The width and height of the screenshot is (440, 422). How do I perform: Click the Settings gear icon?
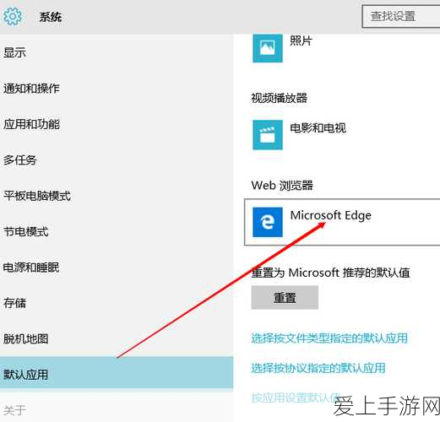pyautogui.click(x=12, y=17)
